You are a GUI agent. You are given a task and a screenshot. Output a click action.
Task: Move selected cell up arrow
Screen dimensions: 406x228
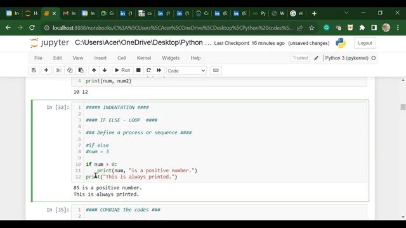tap(94, 70)
